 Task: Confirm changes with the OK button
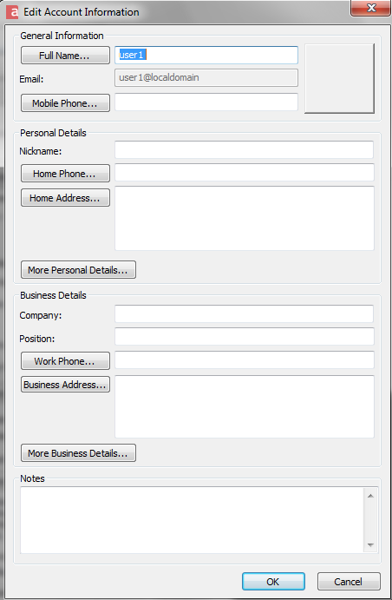point(273,582)
